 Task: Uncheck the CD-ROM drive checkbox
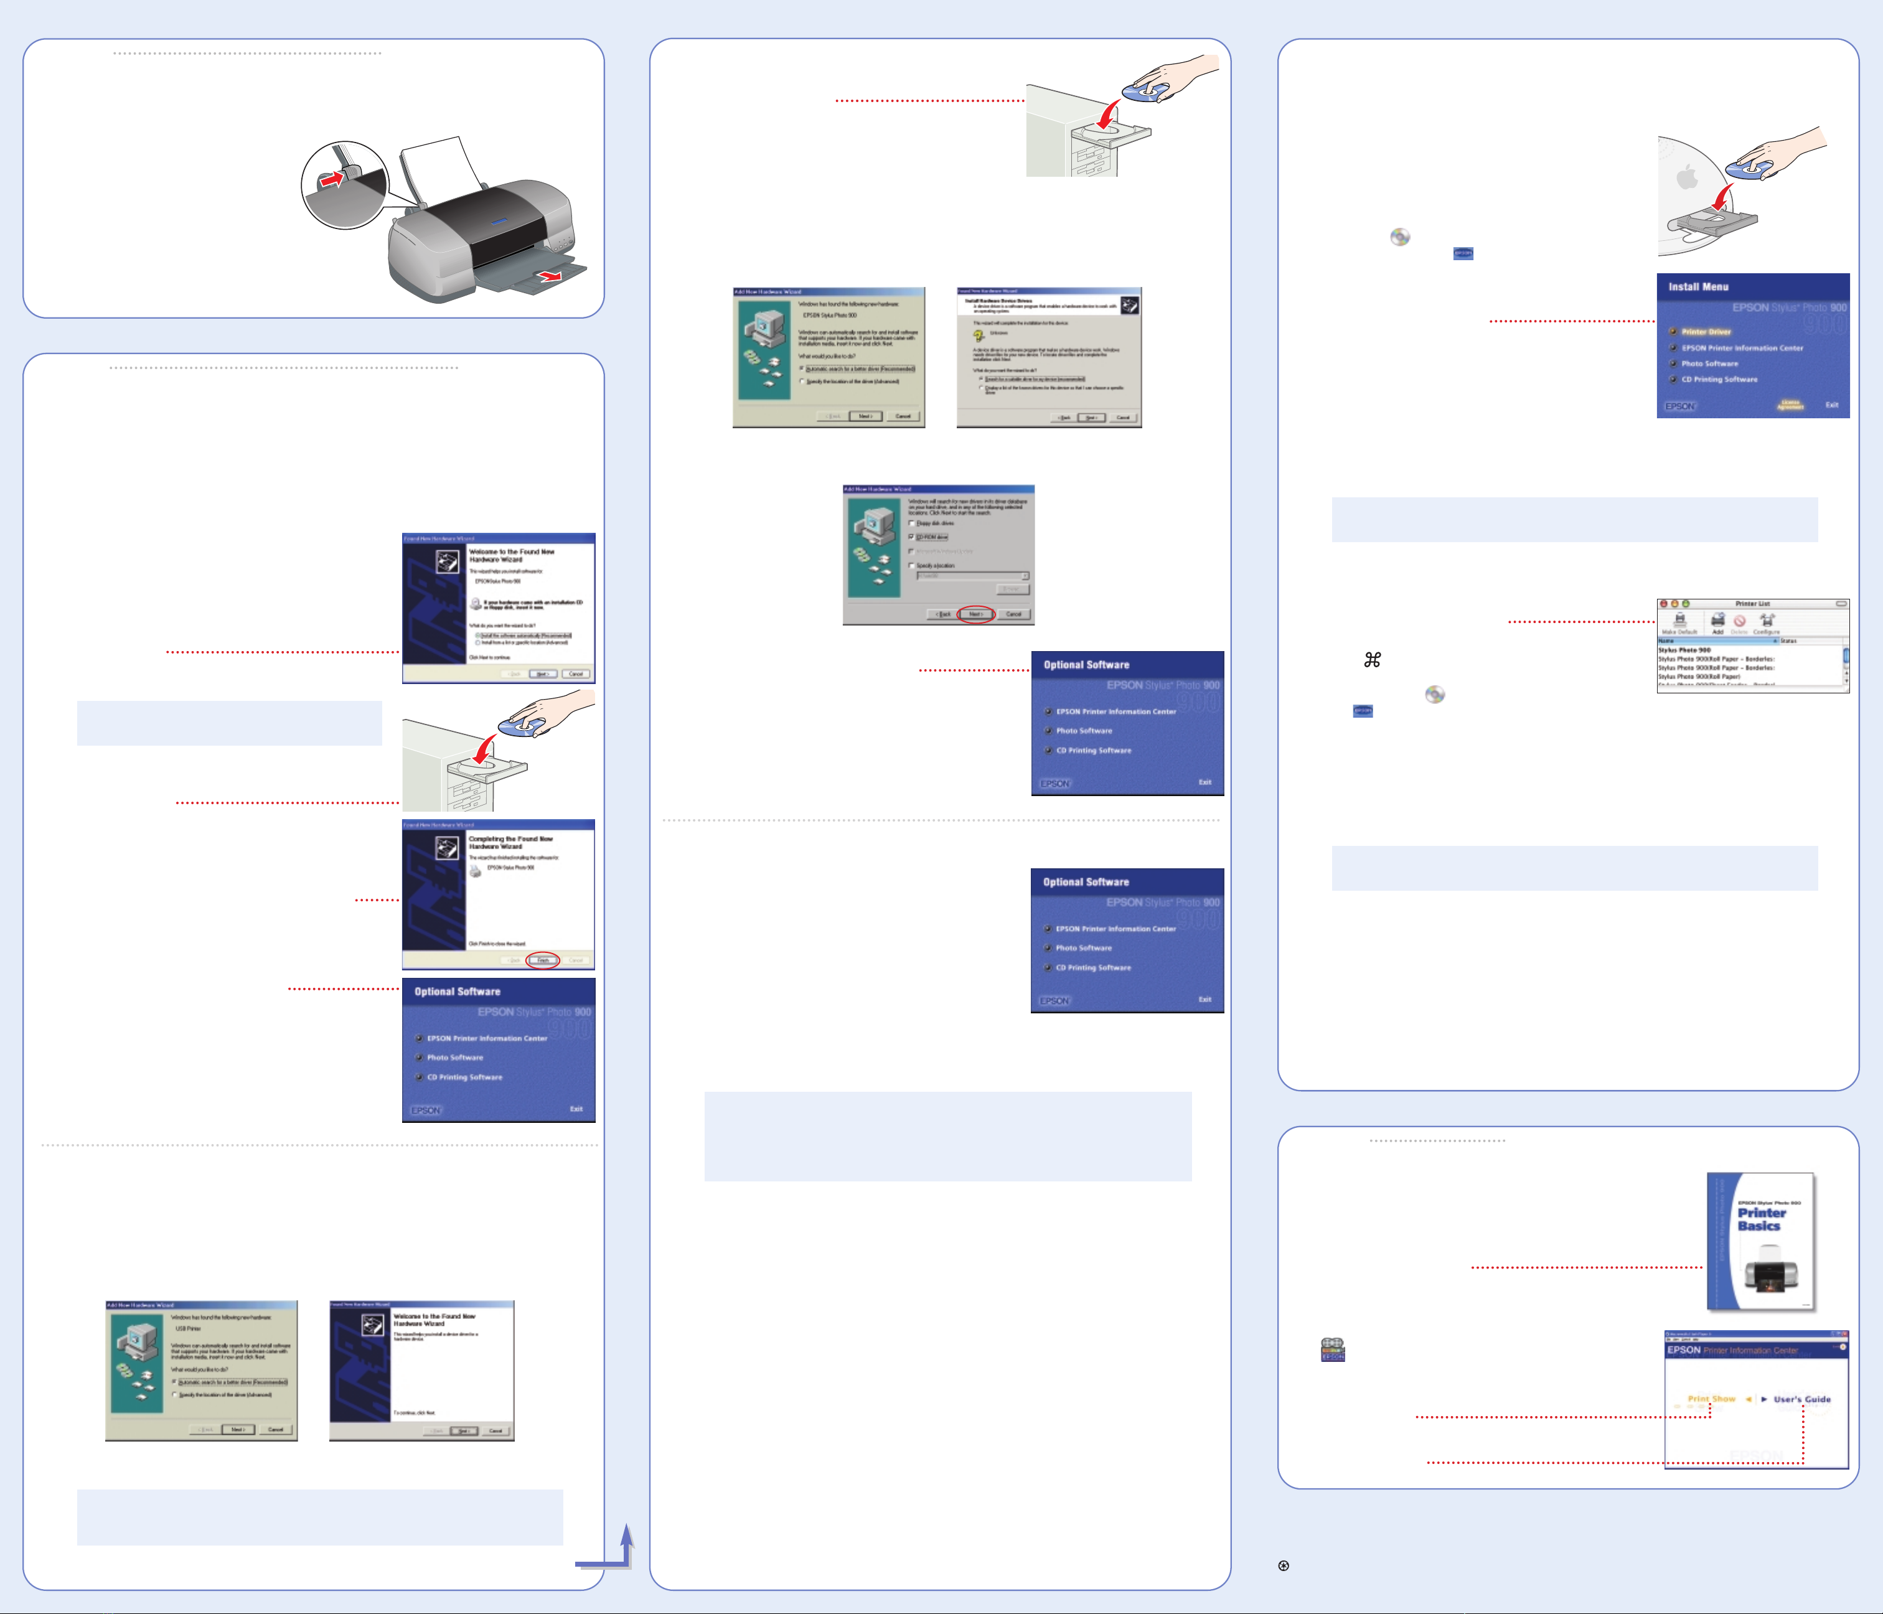pyautogui.click(x=911, y=537)
